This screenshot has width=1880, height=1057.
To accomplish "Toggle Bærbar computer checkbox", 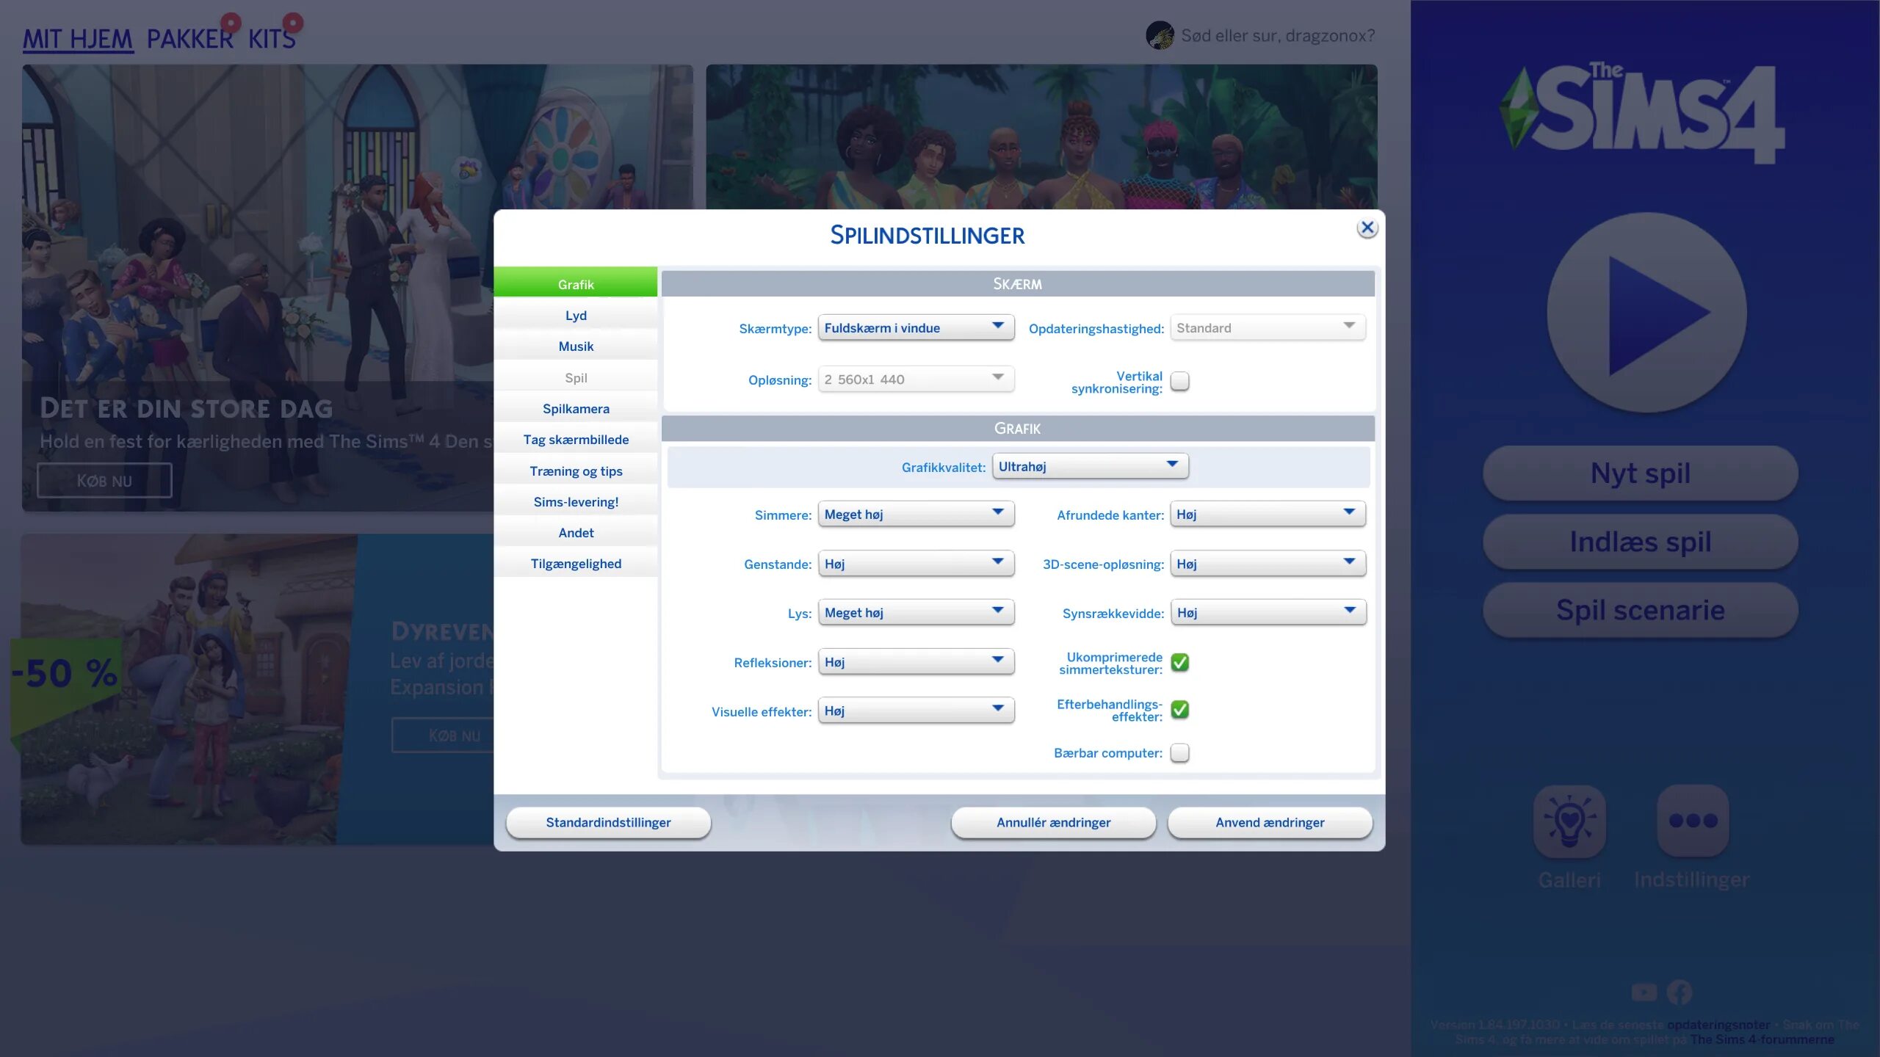I will 1179,752.
